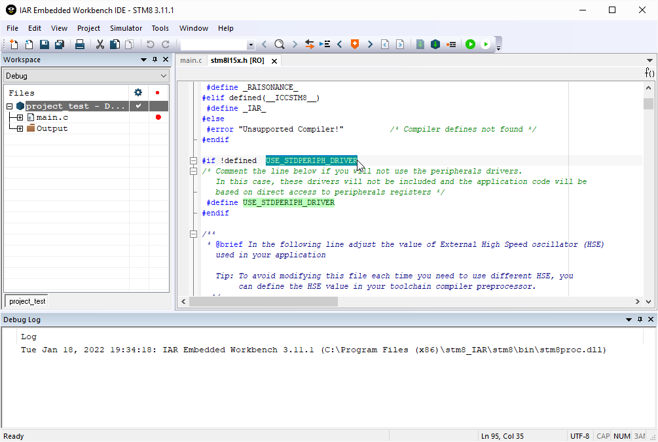Click the Navigate Backward page icon
658x442 pixels.
(x=385, y=44)
